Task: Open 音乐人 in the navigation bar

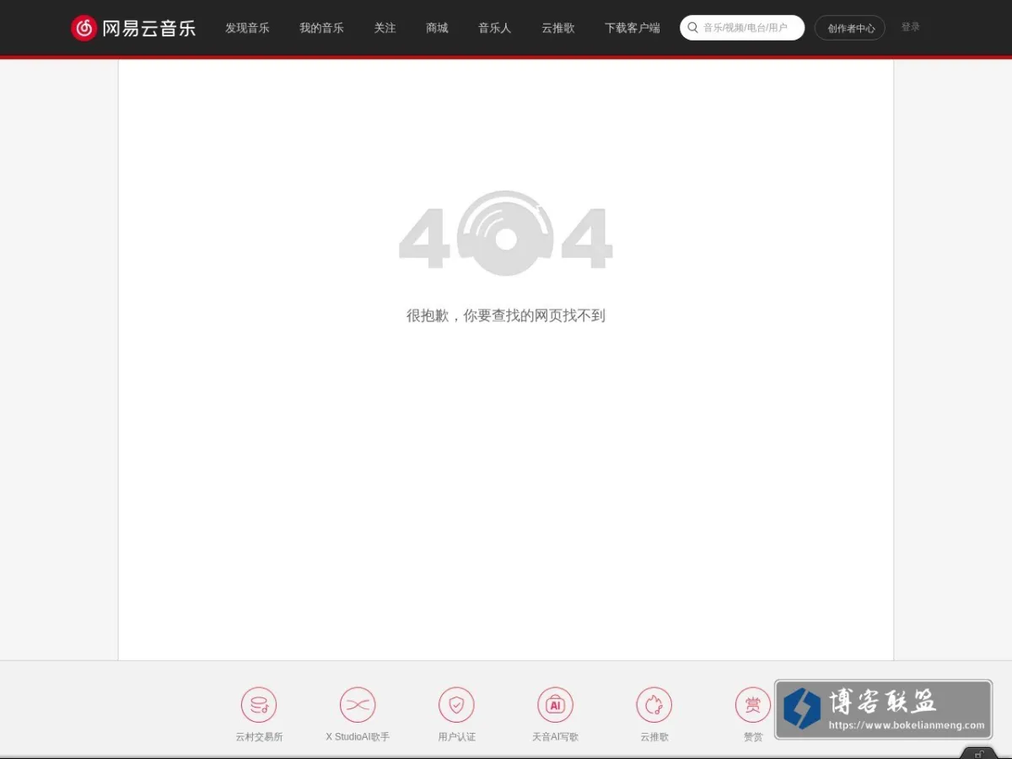Action: pyautogui.click(x=494, y=28)
